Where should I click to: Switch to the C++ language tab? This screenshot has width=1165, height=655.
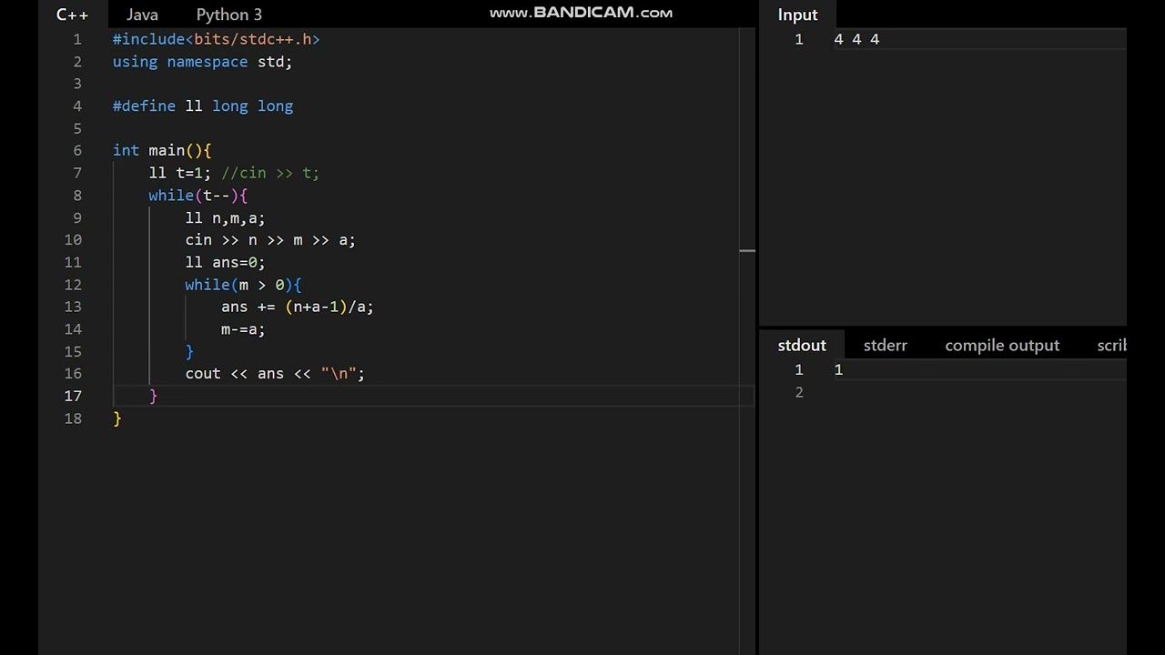[72, 15]
